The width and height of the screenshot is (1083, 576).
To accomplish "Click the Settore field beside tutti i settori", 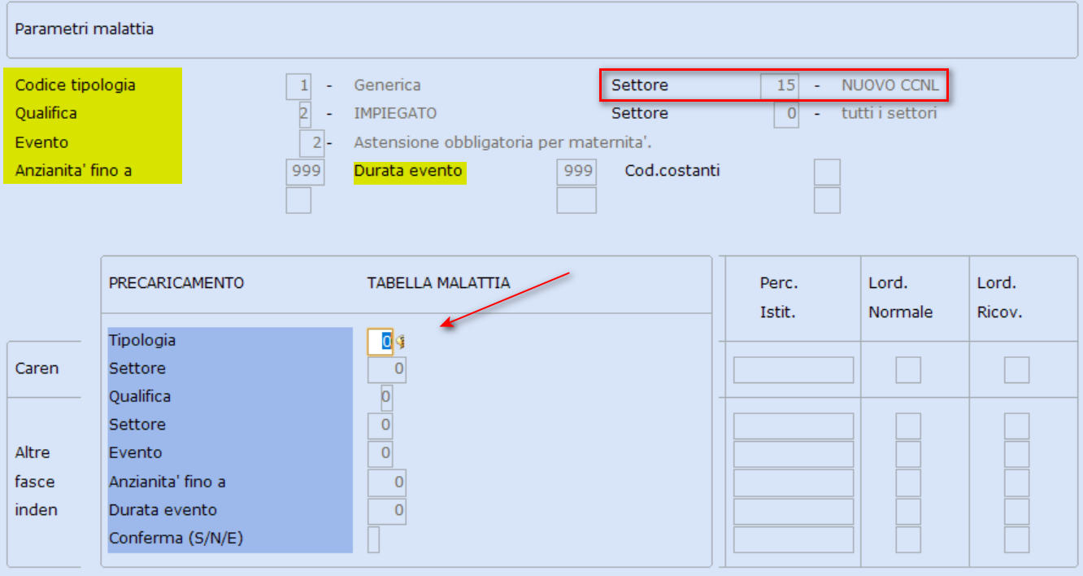I will 786,114.
